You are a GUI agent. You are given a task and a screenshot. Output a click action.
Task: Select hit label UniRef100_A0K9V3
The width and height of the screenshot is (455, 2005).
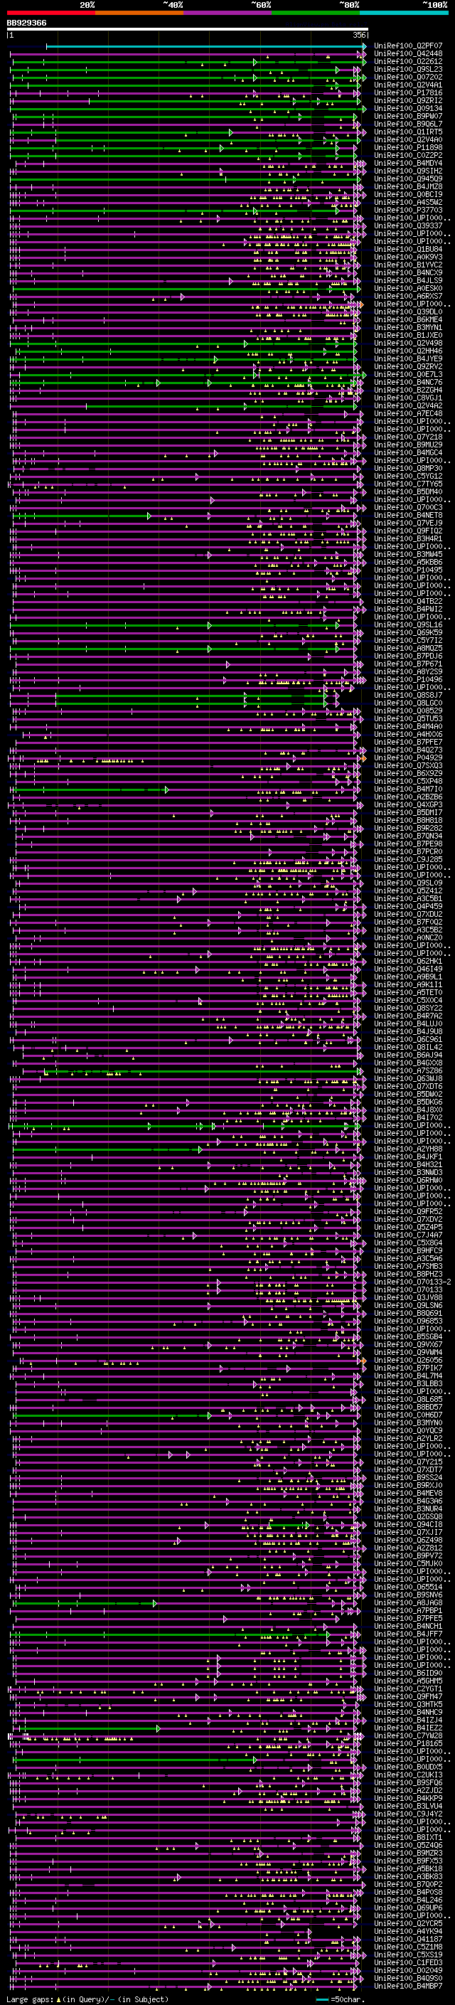click(408, 257)
